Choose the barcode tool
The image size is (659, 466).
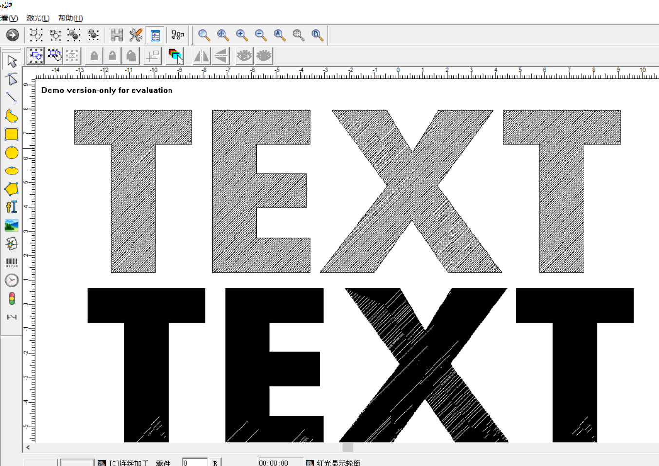coord(12,263)
